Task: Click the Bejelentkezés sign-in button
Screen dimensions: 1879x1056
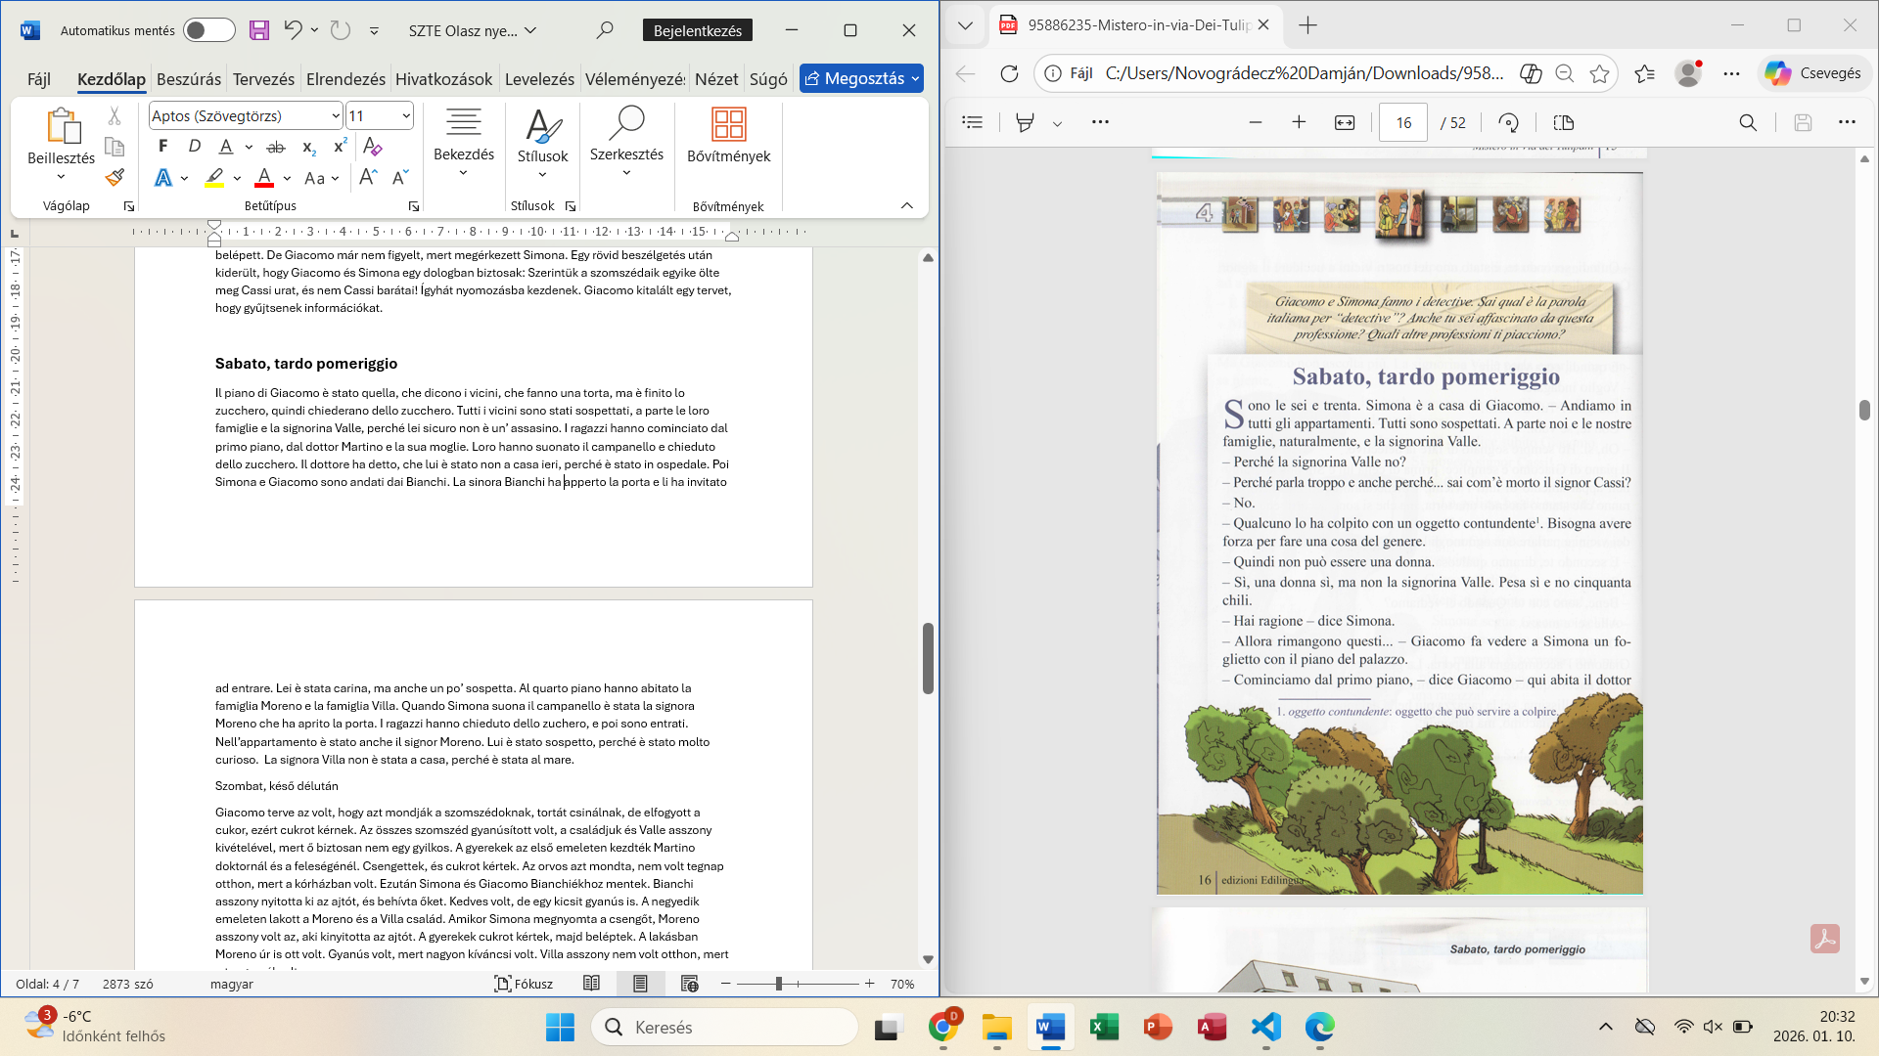Action: click(x=697, y=30)
